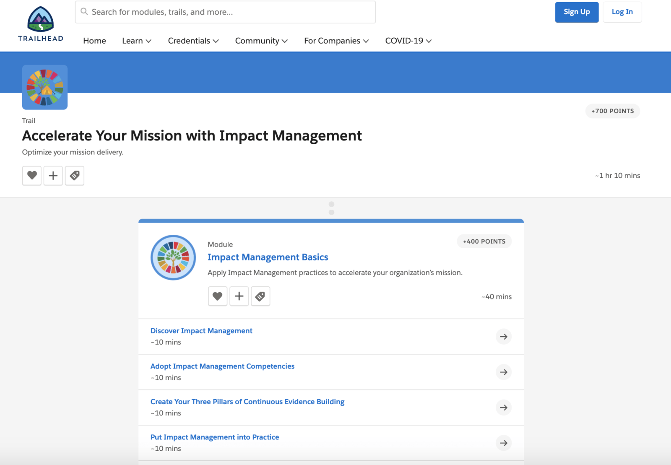
Task: Click the Trailhead logo
Action: point(41,24)
